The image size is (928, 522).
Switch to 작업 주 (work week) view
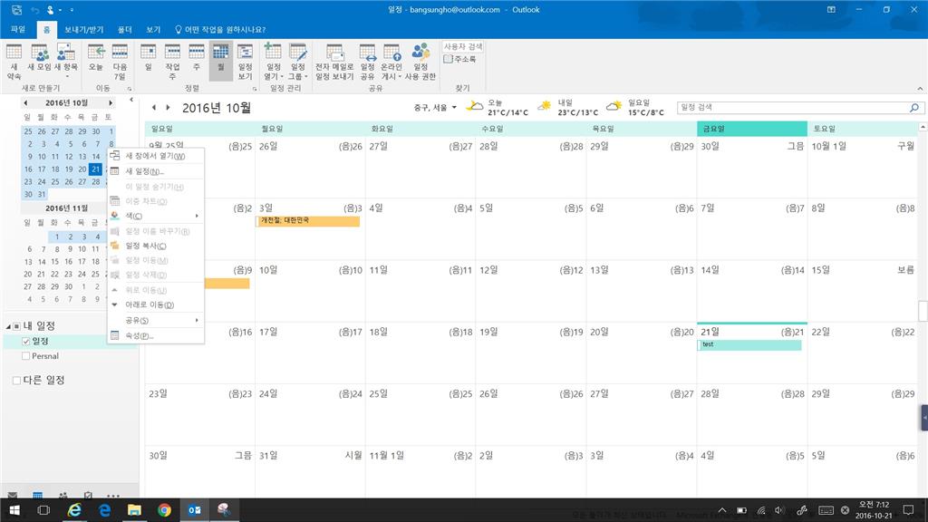click(172, 62)
